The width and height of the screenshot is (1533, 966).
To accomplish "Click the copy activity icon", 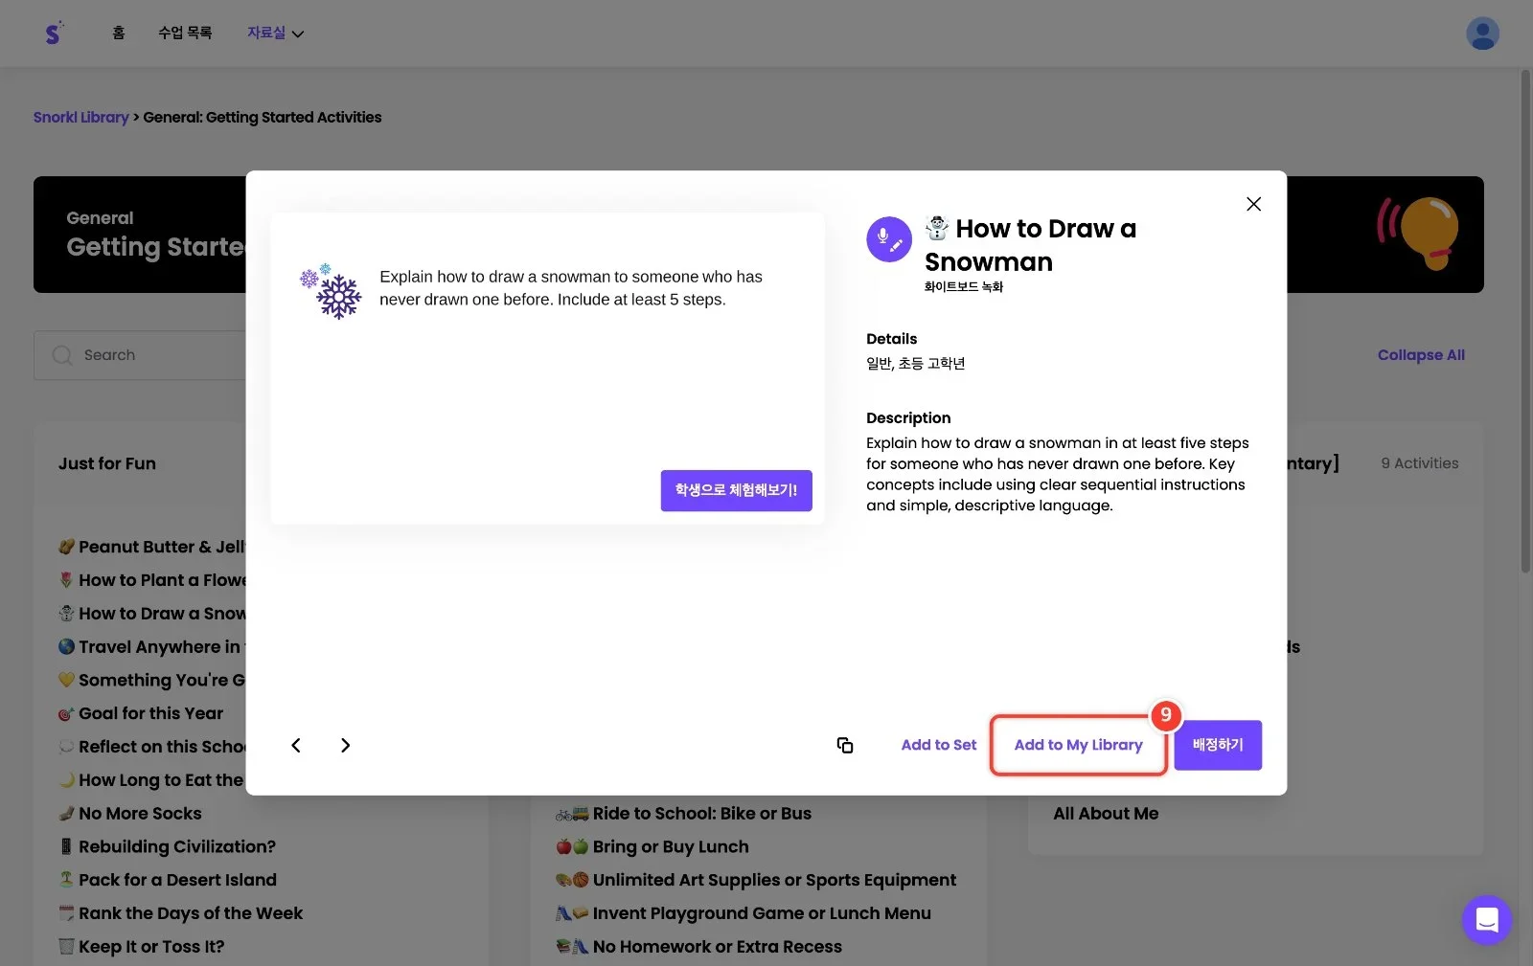I will [x=845, y=745].
